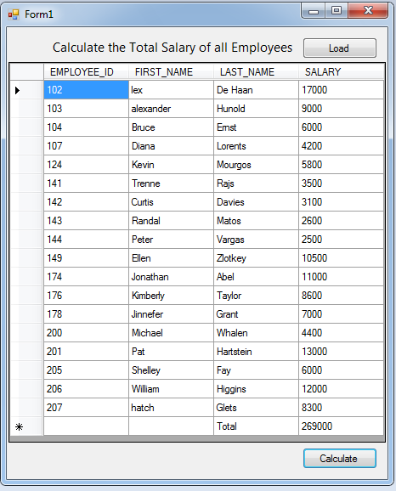The image size is (396, 491).
Task: Maximize the Form1 window
Action: tap(337, 11)
